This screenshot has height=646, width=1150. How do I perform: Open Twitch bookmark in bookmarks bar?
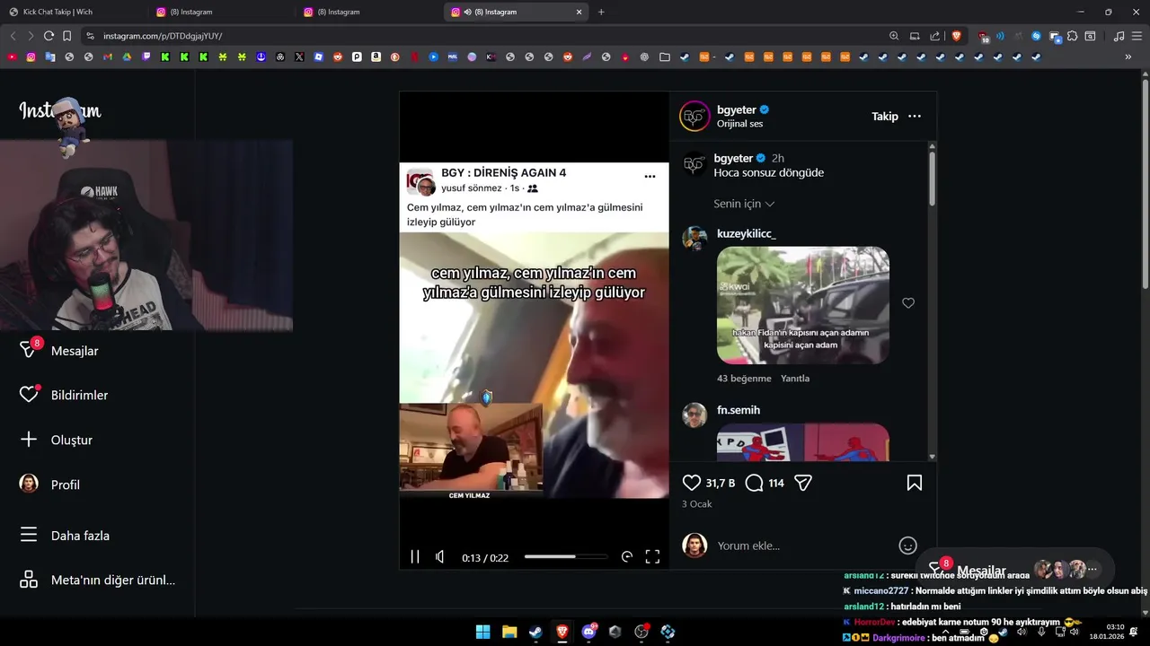coord(146,57)
